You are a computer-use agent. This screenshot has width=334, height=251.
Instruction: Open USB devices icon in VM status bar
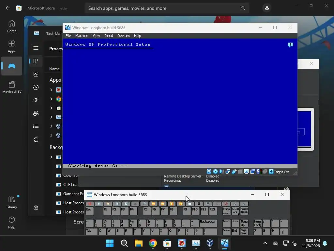coord(234,172)
